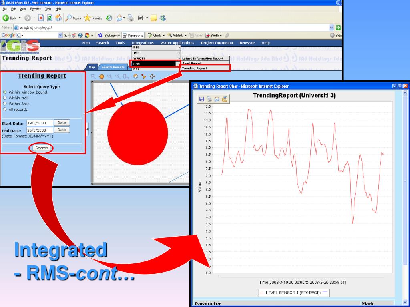This screenshot has width=410, height=307.
Task: Open the address bar dropdown arrow
Action: [331, 28]
